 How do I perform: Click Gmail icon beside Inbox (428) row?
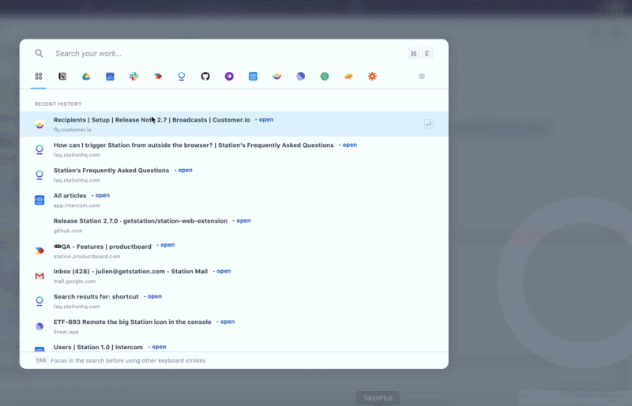[39, 276]
